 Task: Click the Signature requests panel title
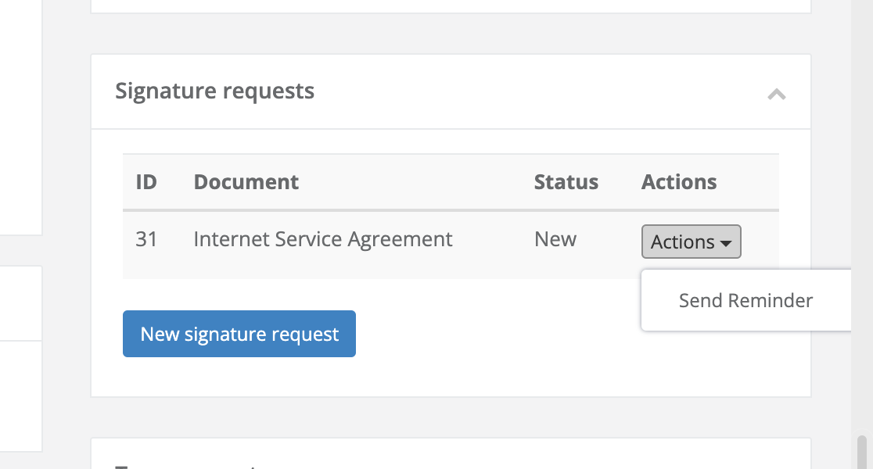click(214, 91)
